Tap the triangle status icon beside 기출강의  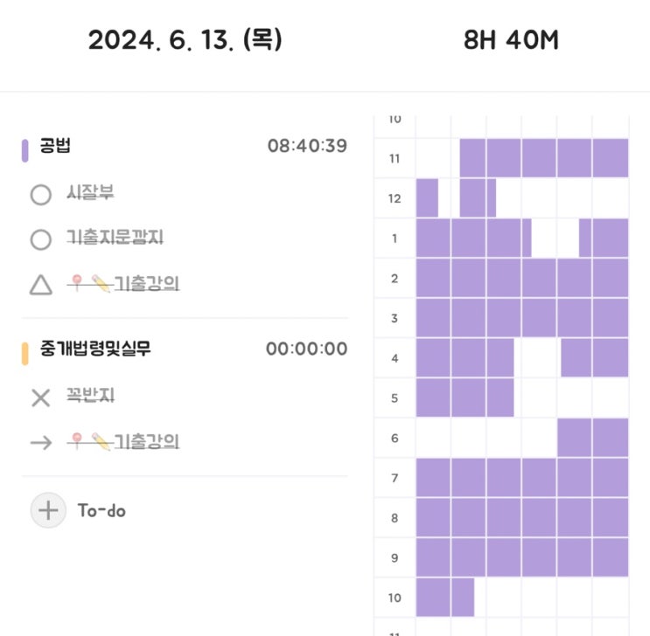[x=41, y=285]
